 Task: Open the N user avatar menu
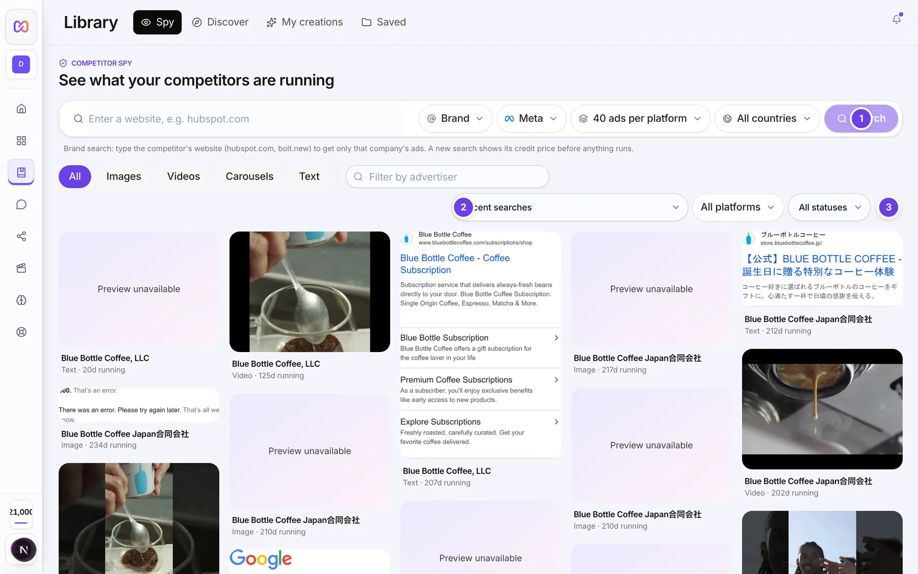coord(23,550)
